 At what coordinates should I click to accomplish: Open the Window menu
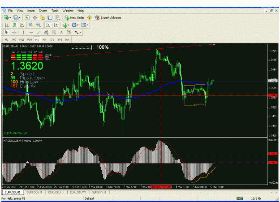click(68, 11)
